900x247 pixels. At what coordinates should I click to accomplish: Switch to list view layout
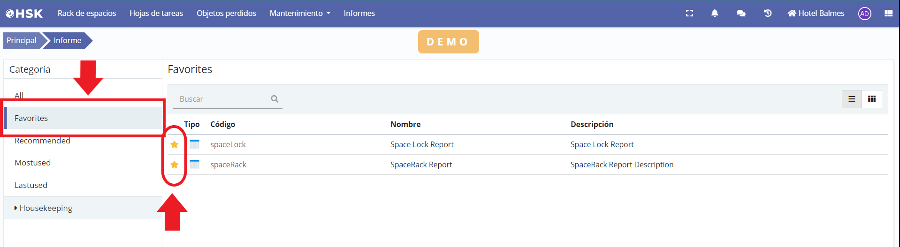coord(852,99)
